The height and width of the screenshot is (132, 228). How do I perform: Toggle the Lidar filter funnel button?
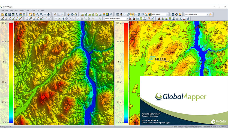[149, 19]
